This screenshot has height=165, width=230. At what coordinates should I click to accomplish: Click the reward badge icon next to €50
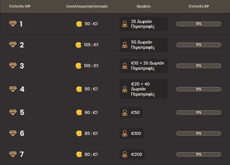point(125,113)
